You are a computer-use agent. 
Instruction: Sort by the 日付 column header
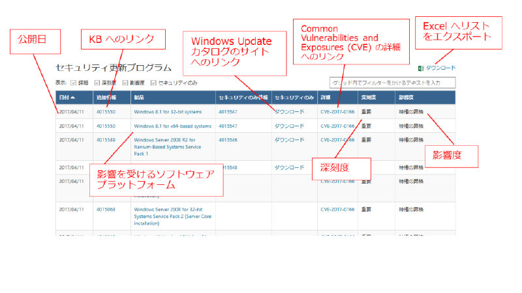coord(67,98)
